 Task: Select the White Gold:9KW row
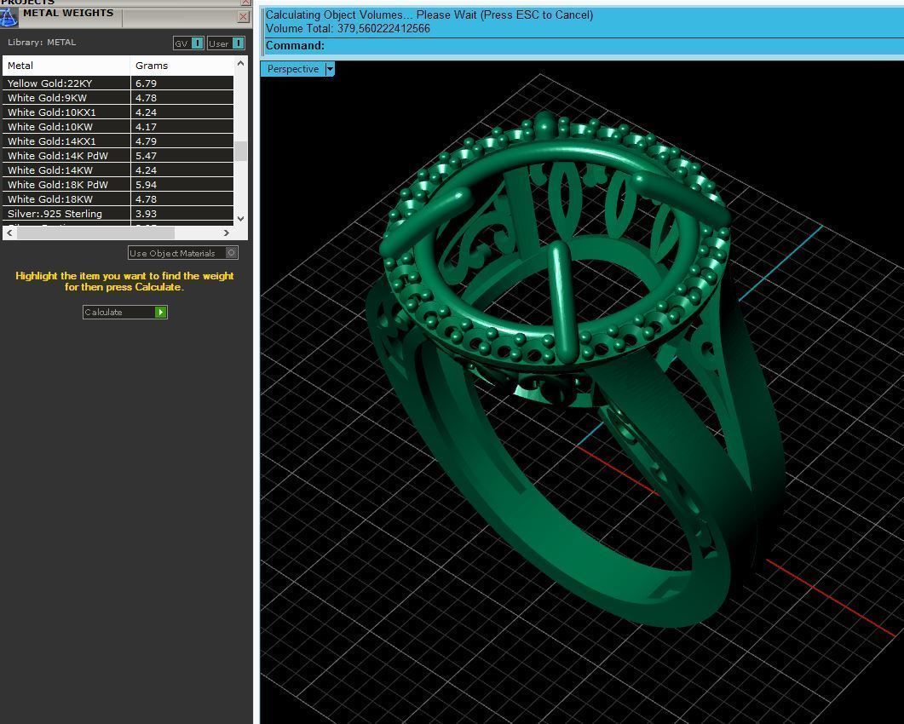(x=118, y=97)
